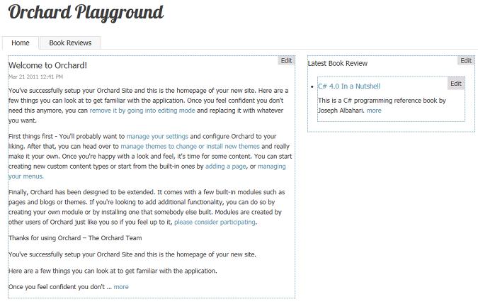Click the Welcome to Orchard! heading
The height and width of the screenshot is (304, 478).
click(47, 65)
